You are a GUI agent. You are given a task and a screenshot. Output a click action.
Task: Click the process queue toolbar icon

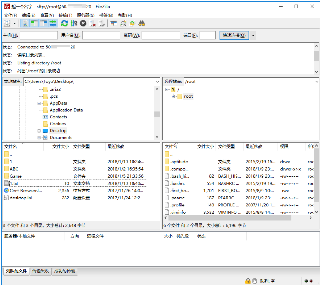pos(74,24)
